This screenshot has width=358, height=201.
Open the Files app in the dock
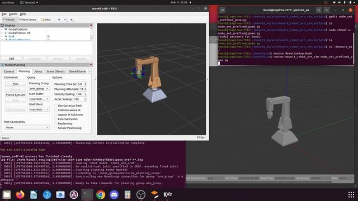click(7, 195)
